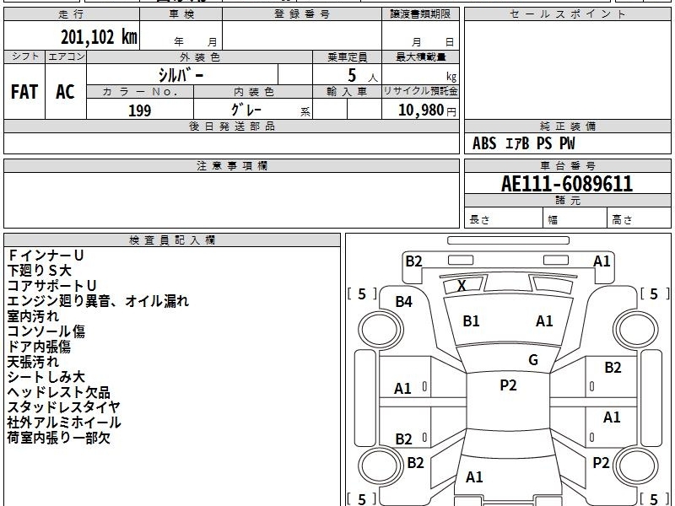
Task: Select inspector note 荷室内張り一部欠
Action: click(x=58, y=438)
